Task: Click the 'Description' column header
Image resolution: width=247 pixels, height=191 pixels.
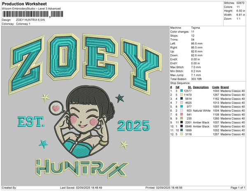Action: pyautogui.click(x=201, y=87)
